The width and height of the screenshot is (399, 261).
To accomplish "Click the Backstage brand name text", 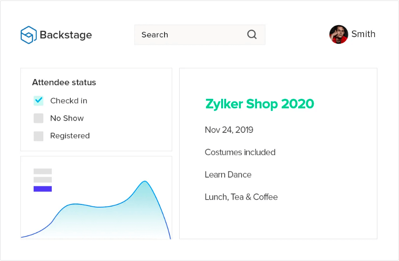I will pyautogui.click(x=66, y=35).
